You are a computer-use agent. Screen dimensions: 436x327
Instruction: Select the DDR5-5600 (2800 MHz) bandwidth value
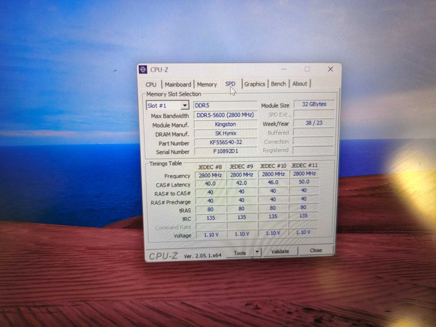click(x=225, y=115)
